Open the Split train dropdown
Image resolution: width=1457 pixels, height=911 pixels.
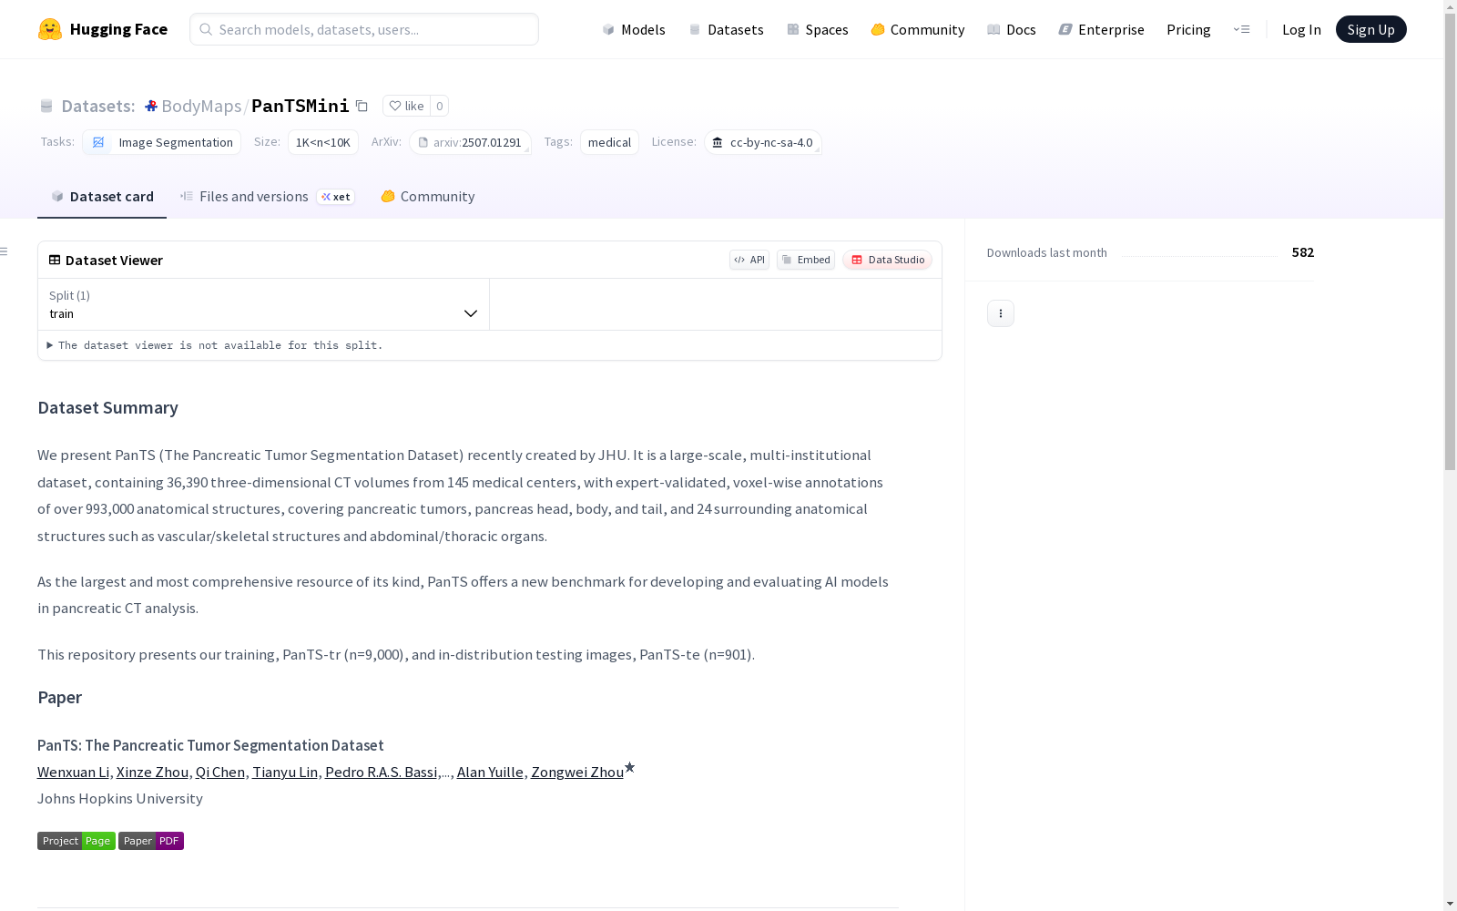[264, 304]
